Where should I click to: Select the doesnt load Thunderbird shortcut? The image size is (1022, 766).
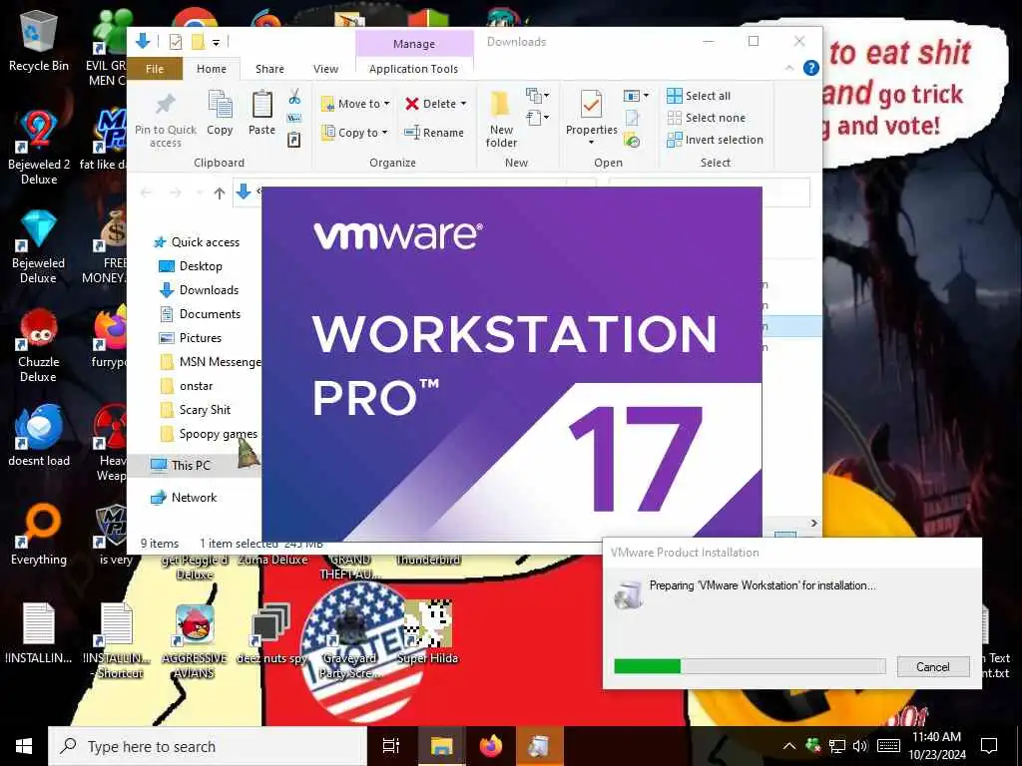pos(39,436)
